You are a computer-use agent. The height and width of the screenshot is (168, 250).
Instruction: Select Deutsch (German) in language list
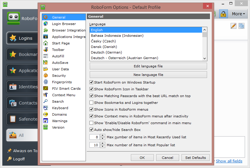click(x=146, y=52)
